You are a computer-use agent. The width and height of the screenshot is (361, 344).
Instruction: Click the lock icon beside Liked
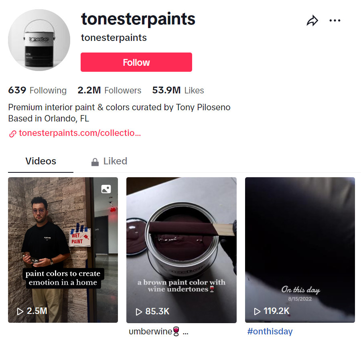coord(95,162)
